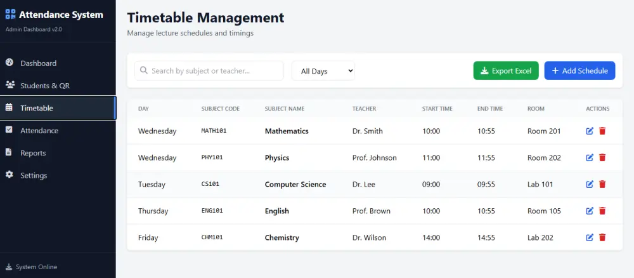Edit the Mathematics schedule row
Image resolution: width=634 pixels, height=278 pixels.
click(x=590, y=131)
